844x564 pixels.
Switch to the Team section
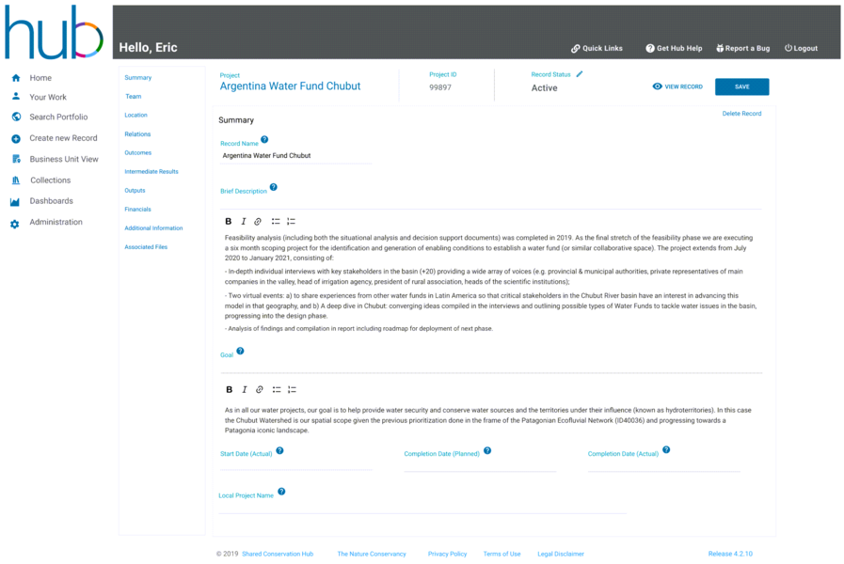tap(134, 97)
